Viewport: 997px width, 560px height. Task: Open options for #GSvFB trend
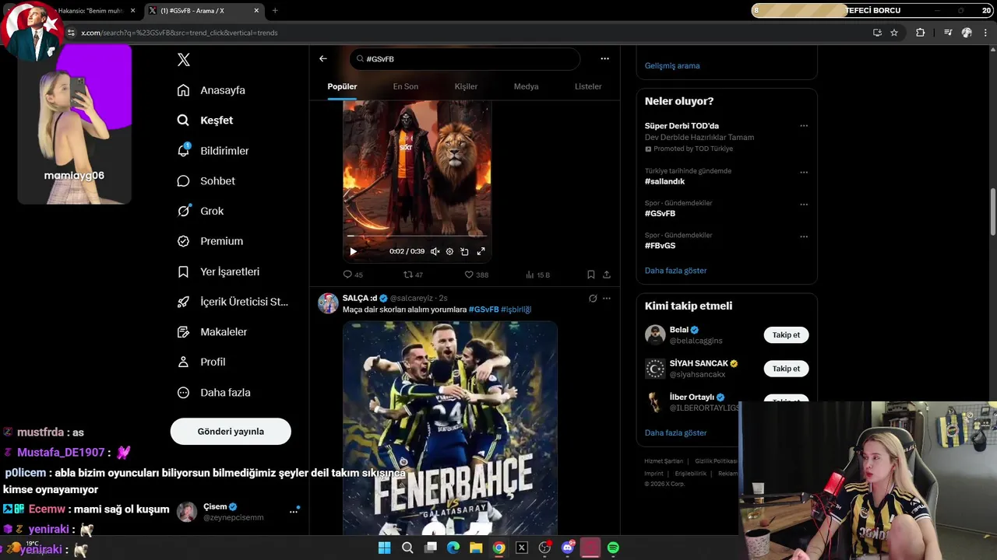coord(804,205)
